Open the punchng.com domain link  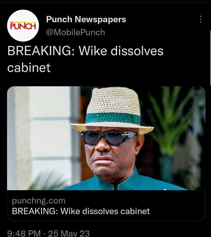pyautogui.click(x=39, y=201)
